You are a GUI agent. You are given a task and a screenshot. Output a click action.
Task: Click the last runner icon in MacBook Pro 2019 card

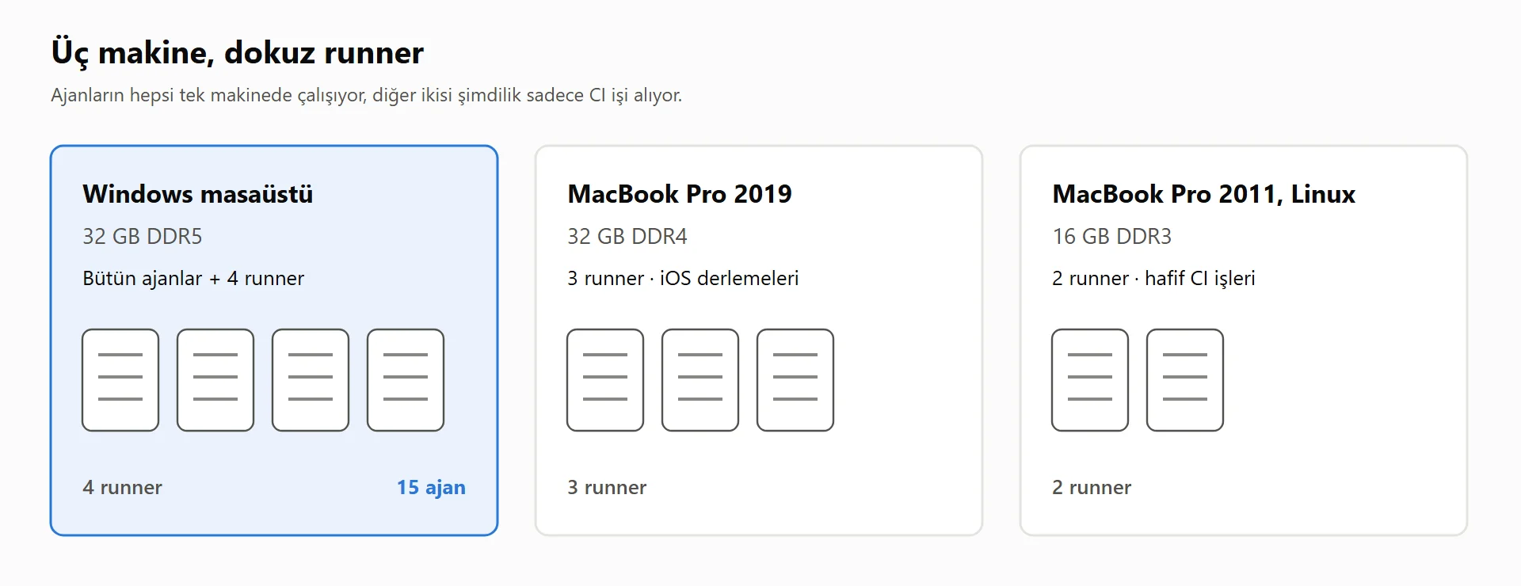[x=795, y=380]
